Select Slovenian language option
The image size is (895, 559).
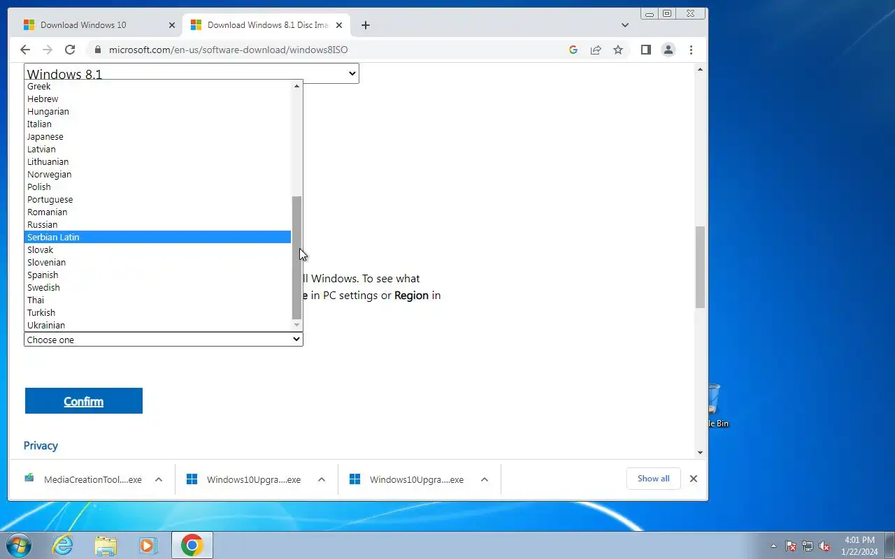point(157,263)
